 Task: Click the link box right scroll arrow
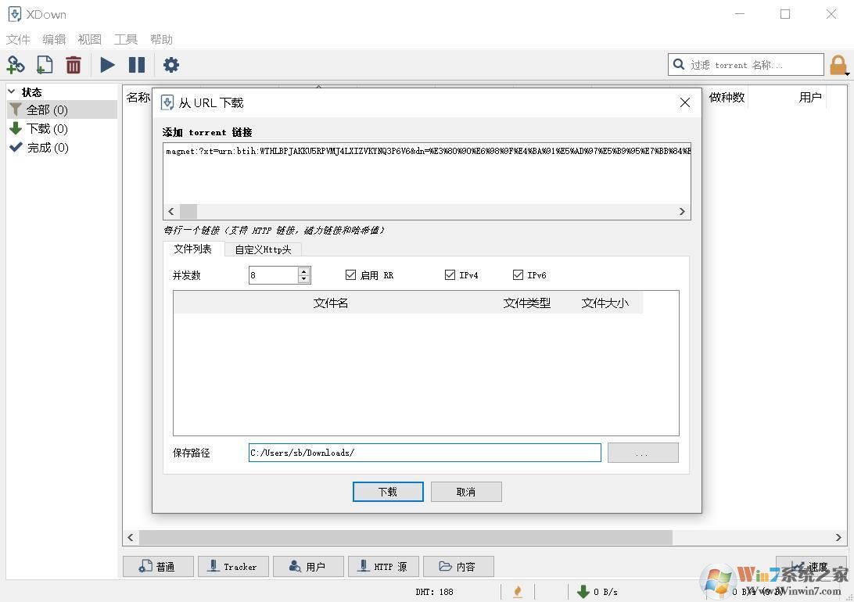click(x=682, y=211)
